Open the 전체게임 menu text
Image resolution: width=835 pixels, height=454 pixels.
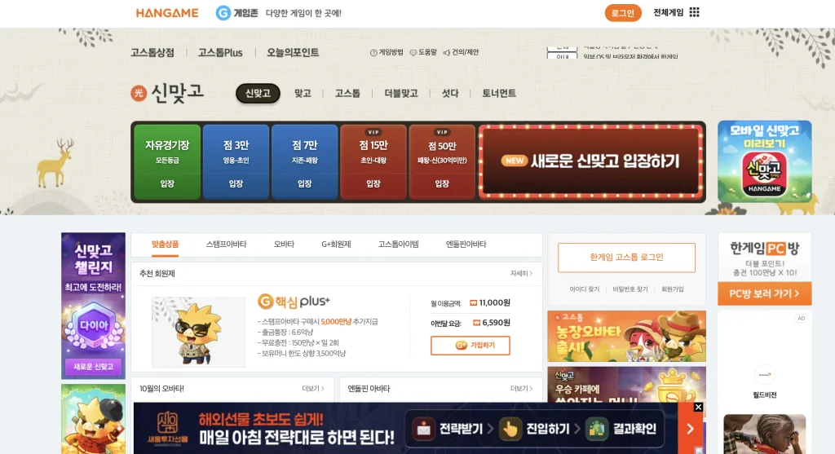[x=669, y=12]
